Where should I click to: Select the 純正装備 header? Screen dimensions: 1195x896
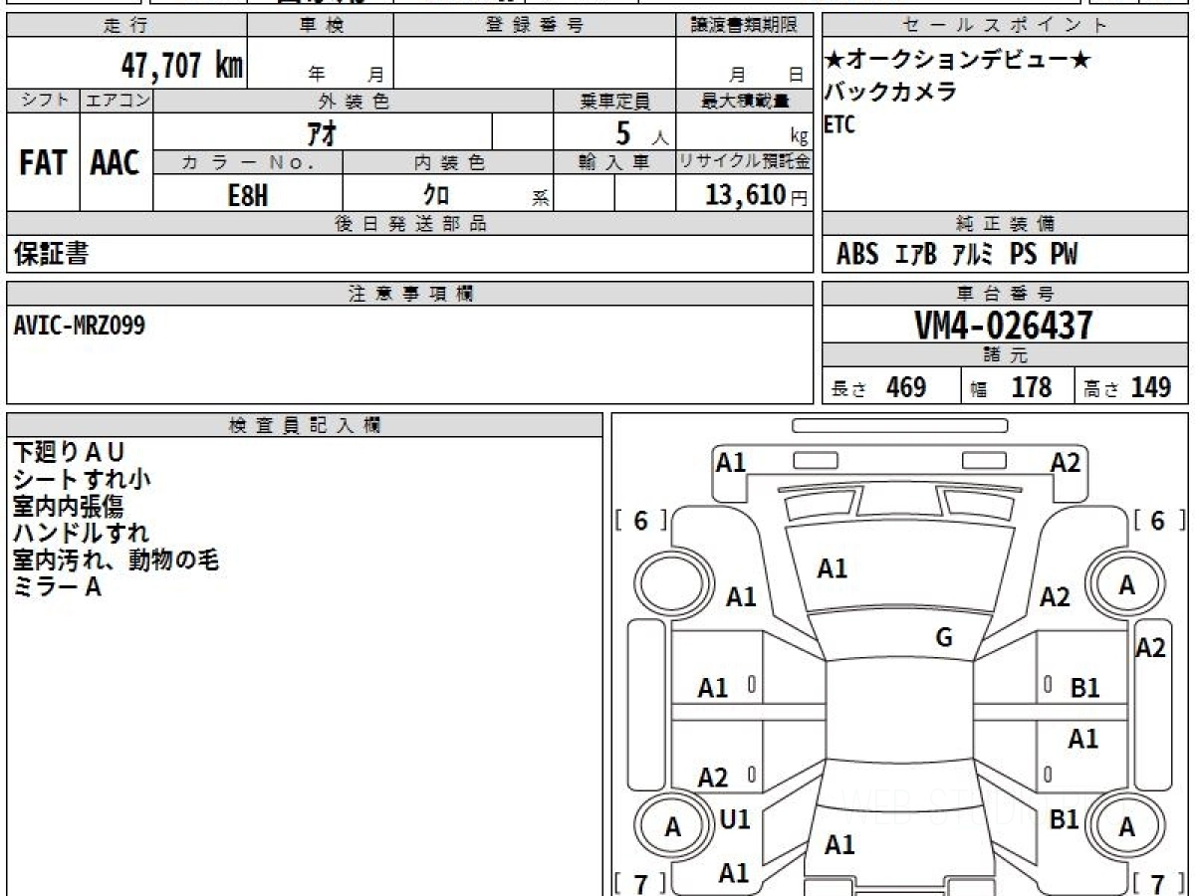1006,224
